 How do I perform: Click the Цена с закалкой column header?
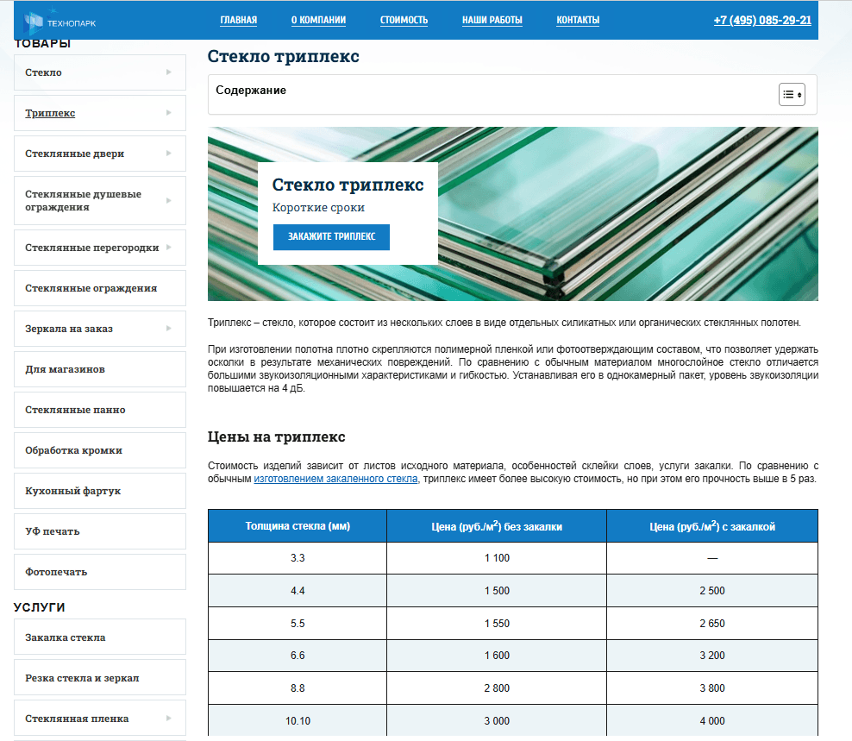[x=712, y=525]
